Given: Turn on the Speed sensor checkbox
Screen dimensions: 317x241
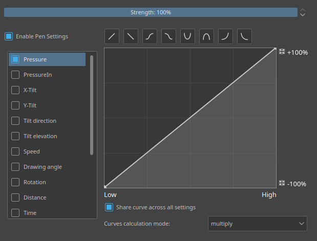Looking at the screenshot, I should tap(15, 151).
